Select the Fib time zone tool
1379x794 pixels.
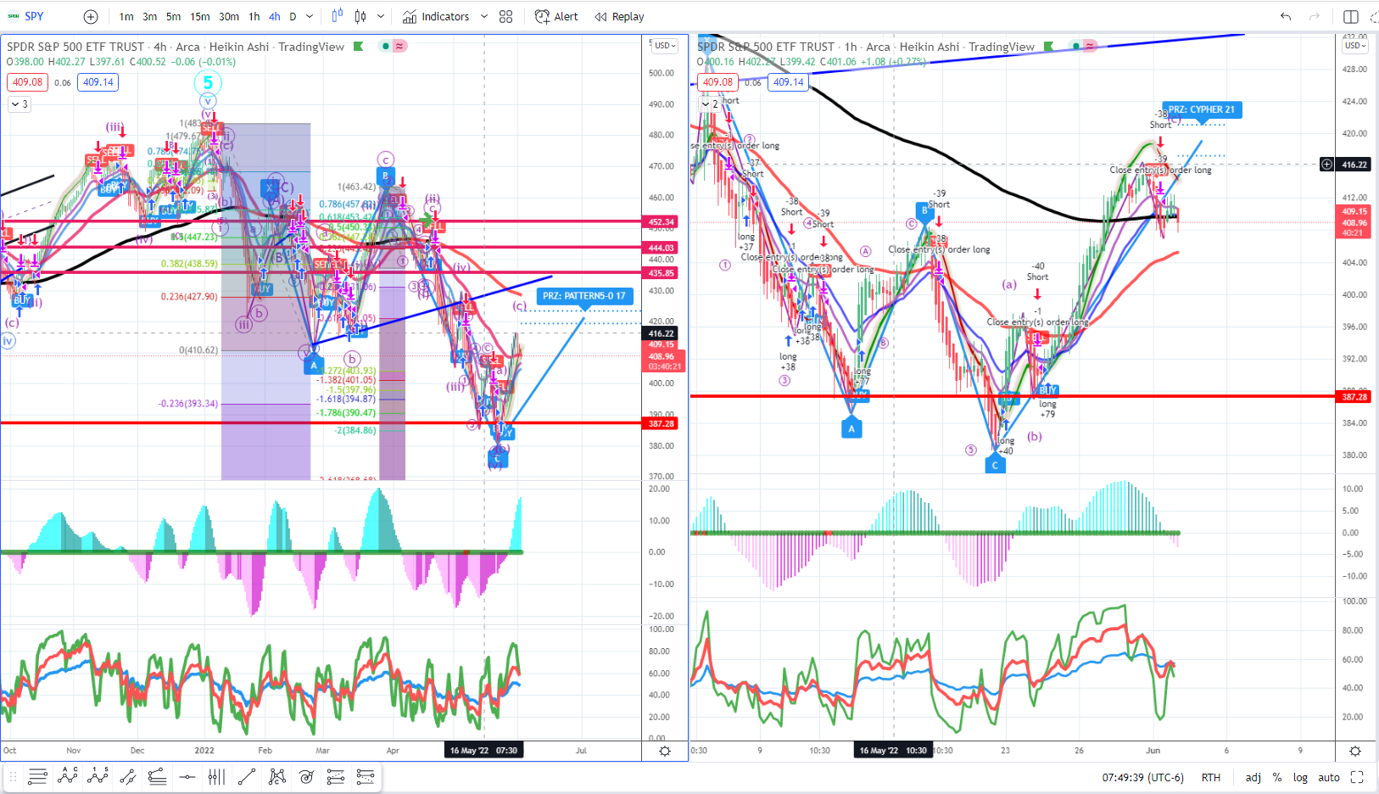click(216, 776)
